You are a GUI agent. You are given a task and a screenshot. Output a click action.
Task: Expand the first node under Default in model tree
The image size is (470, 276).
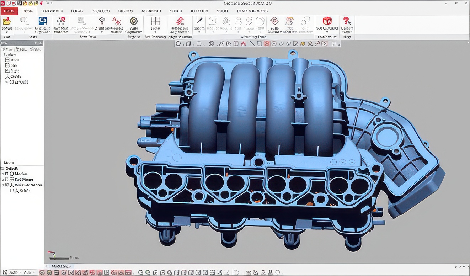point(2,174)
